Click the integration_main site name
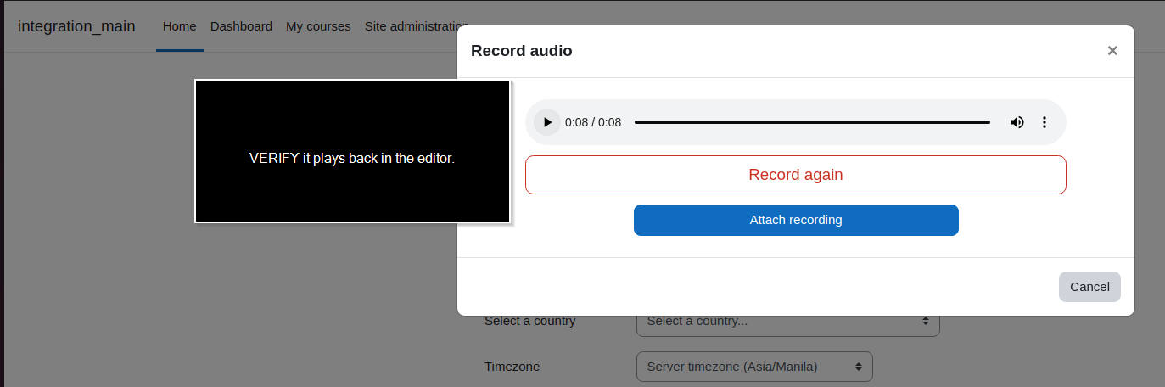 pyautogui.click(x=76, y=26)
